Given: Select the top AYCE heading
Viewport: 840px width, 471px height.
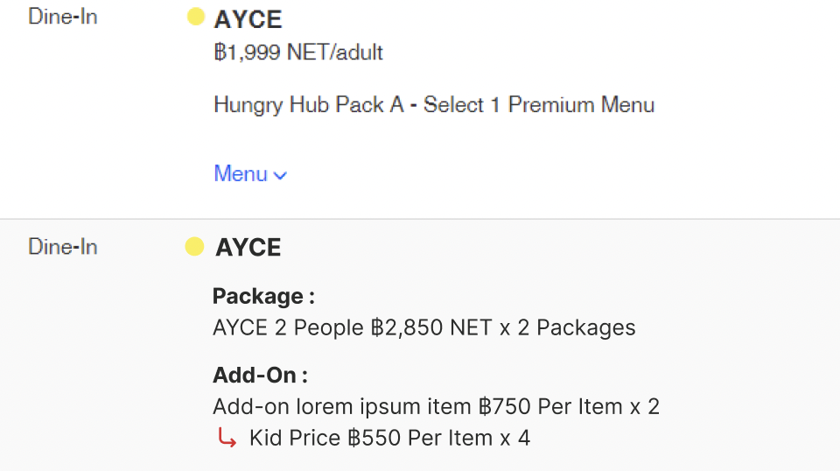Looking at the screenshot, I should click(x=248, y=18).
